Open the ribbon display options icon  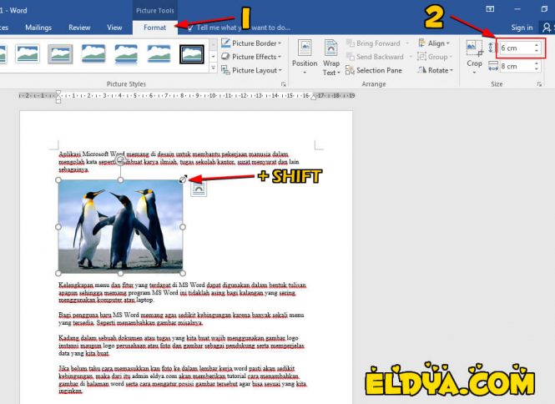[x=490, y=9]
